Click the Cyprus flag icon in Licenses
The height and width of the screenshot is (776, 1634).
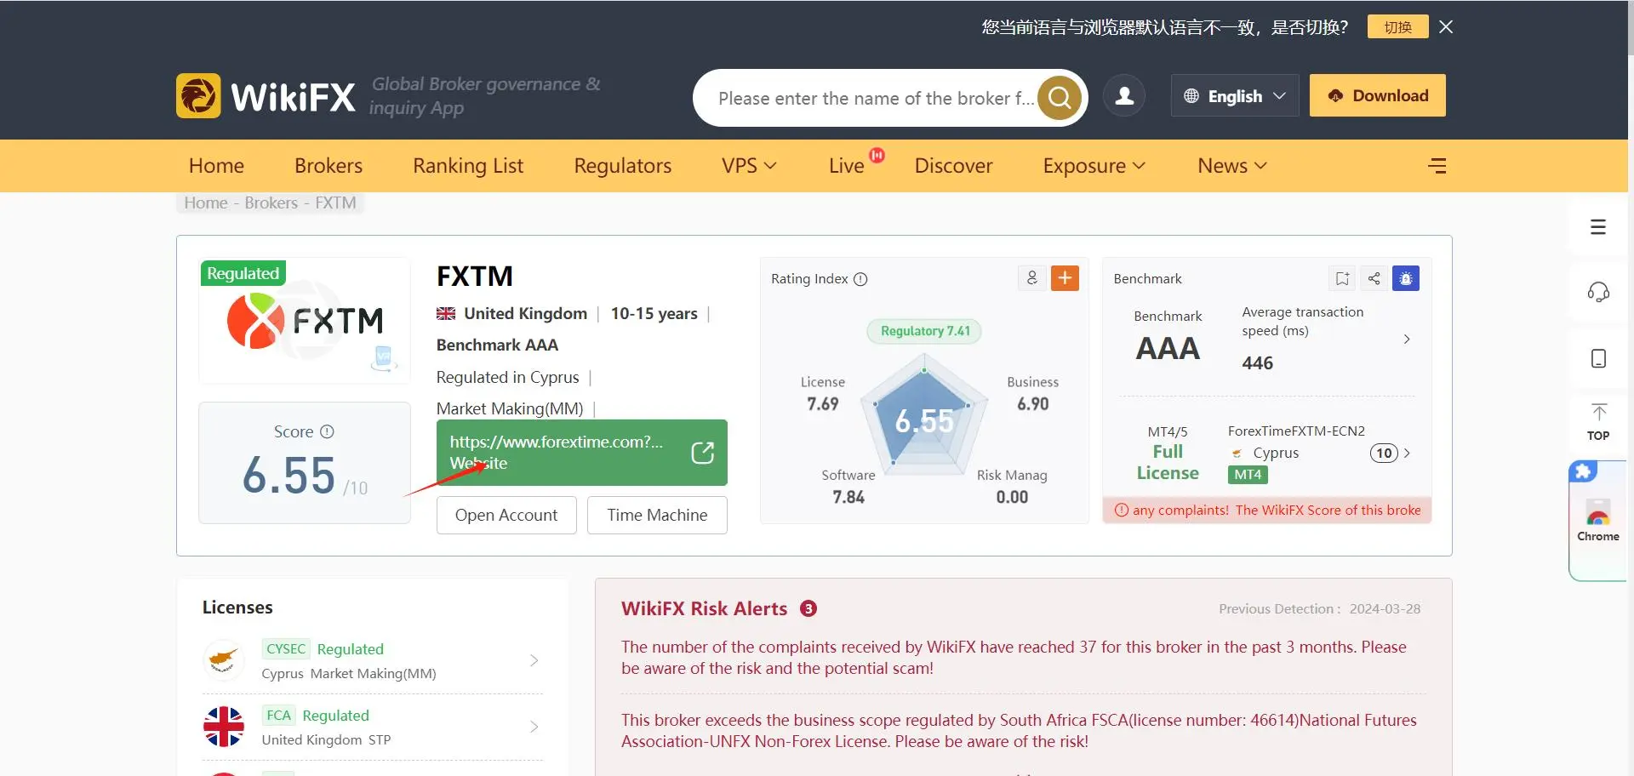click(x=224, y=660)
